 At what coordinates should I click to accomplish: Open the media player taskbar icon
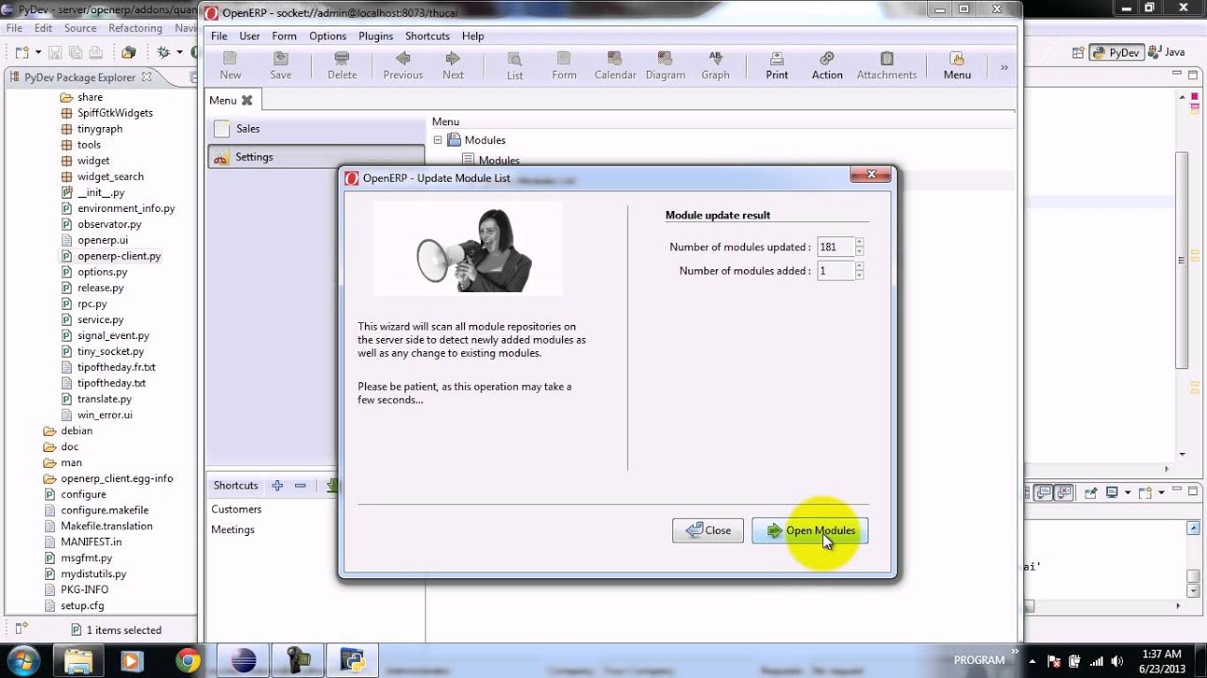[132, 660]
